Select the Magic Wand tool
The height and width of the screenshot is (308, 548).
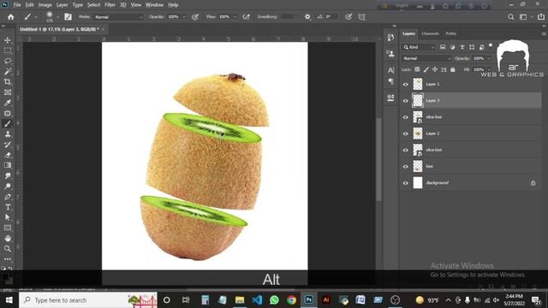(x=8, y=72)
